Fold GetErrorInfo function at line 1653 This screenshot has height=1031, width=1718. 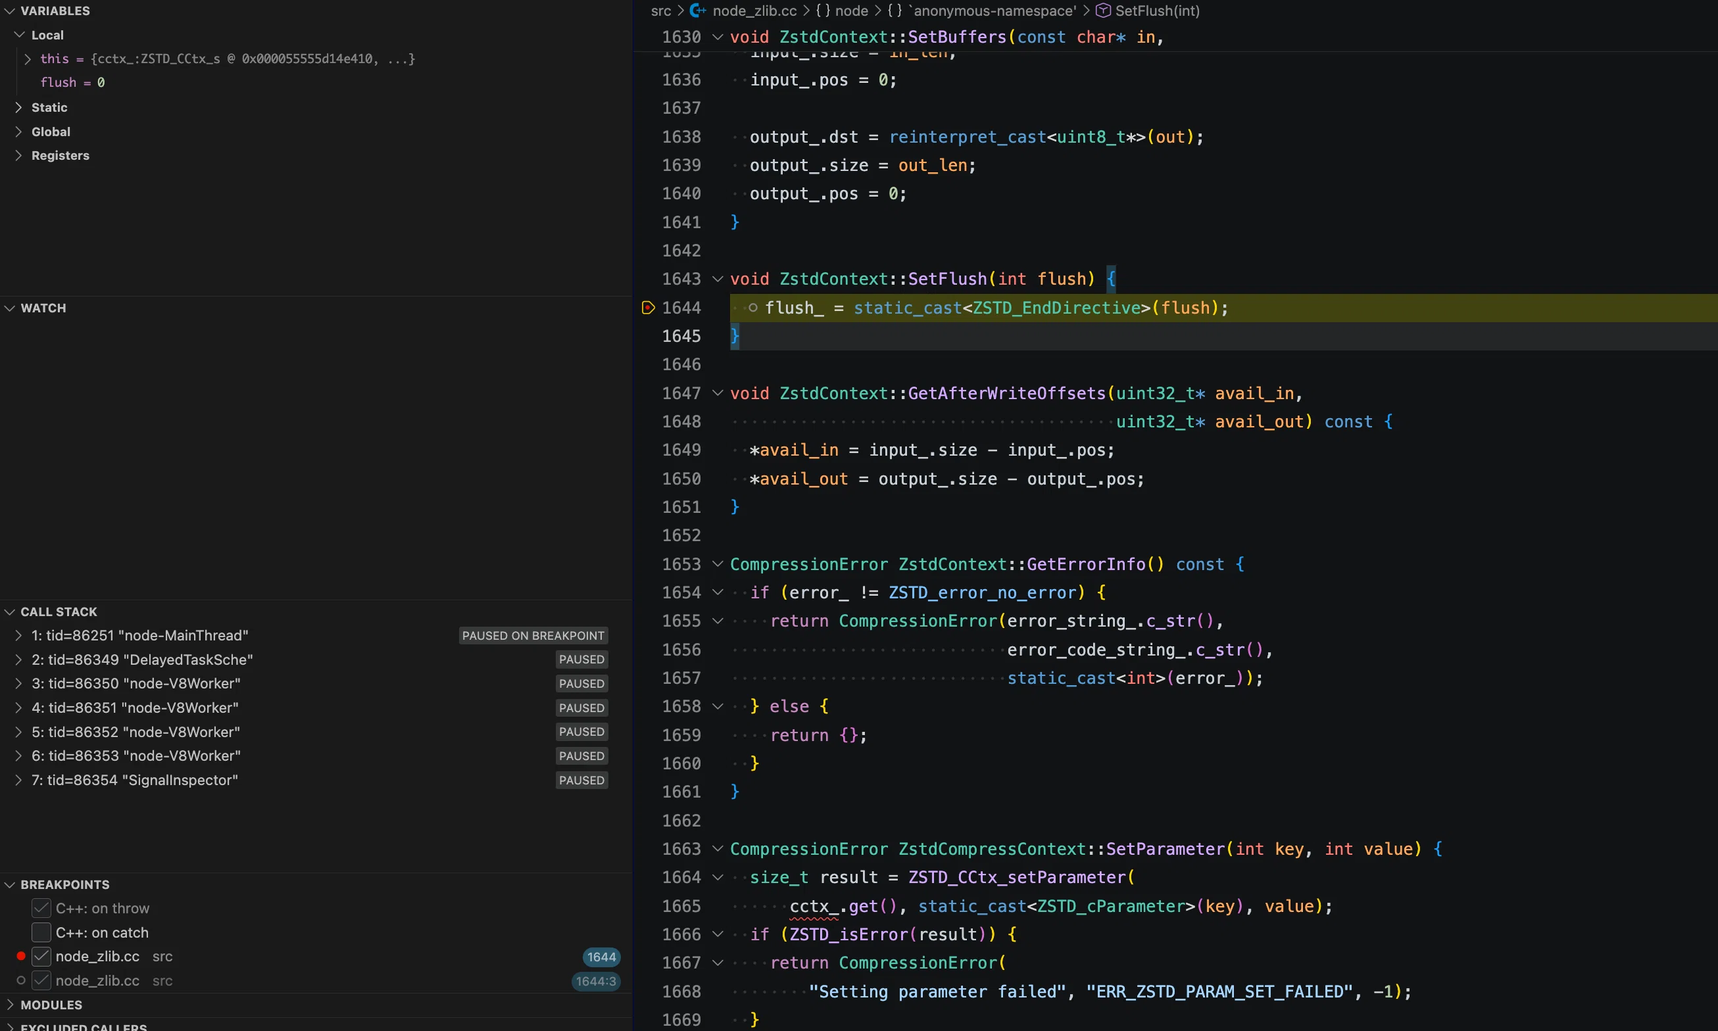point(718,564)
